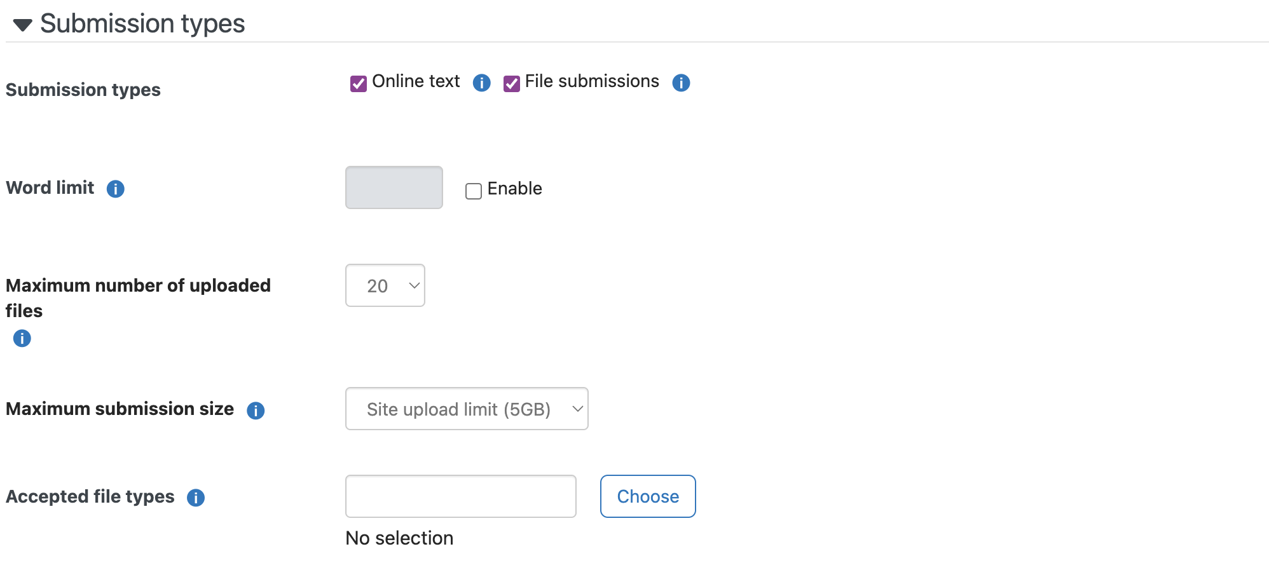
Task: Open the Site upload limit (5GB) dropdown
Action: (467, 409)
